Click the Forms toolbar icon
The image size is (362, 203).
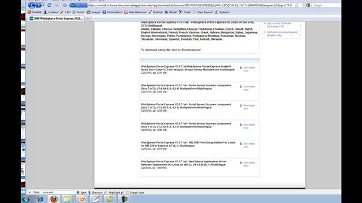pyautogui.click(x=74, y=12)
